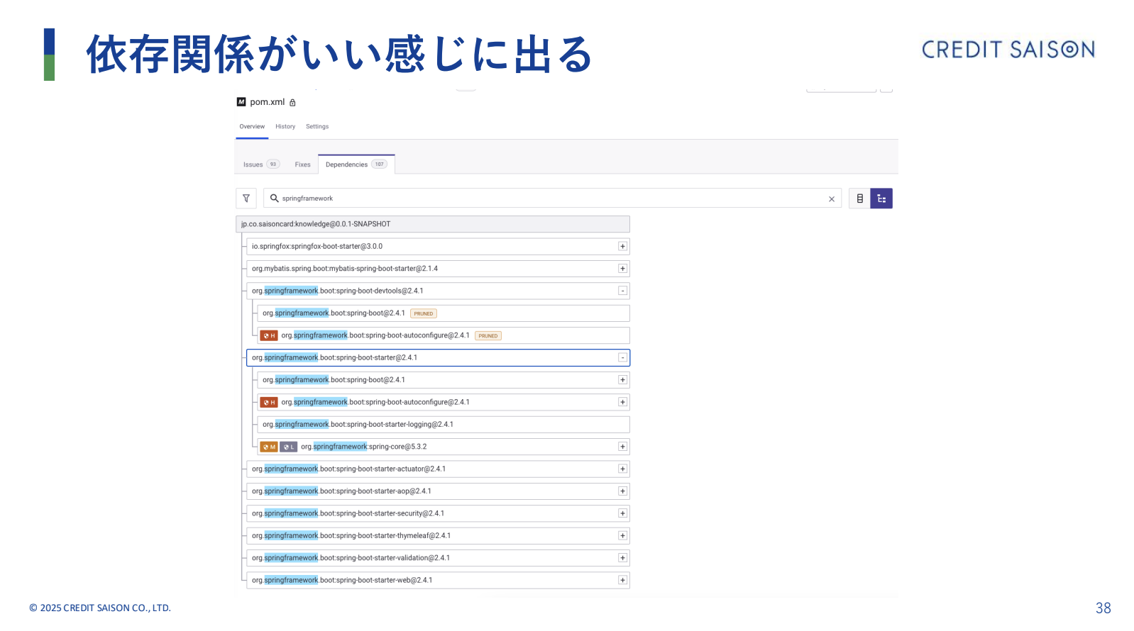Click the L severity badge on spring-core
1134x631 pixels.
coord(288,447)
